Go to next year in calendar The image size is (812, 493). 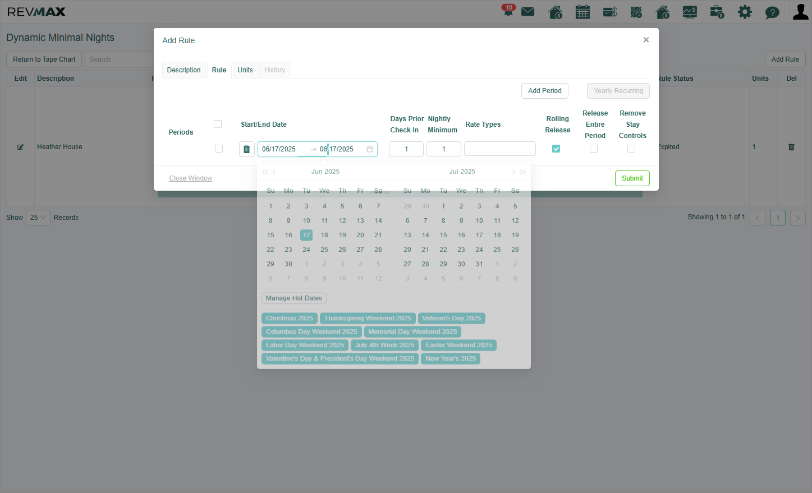[523, 172]
